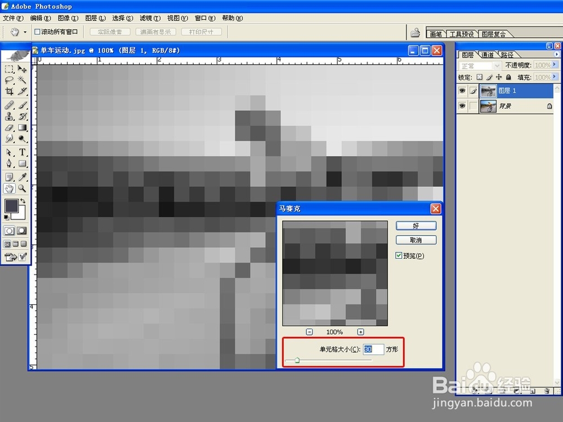Viewport: 563px width, 422px height.
Task: Reset default foreground and background colors
Action: pyautogui.click(x=6, y=217)
